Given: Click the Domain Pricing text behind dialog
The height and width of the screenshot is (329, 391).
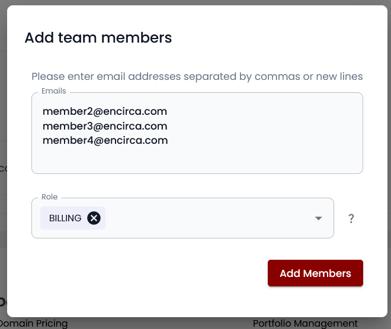Looking at the screenshot, I should coord(34,323).
